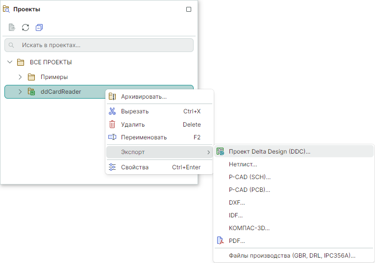Maximize the Проекты panel with square button

click(189, 9)
